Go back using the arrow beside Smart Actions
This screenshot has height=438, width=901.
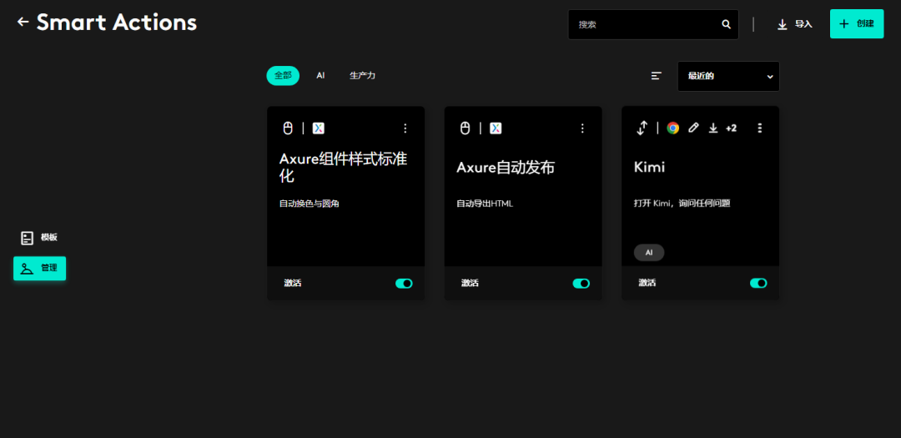coord(23,22)
